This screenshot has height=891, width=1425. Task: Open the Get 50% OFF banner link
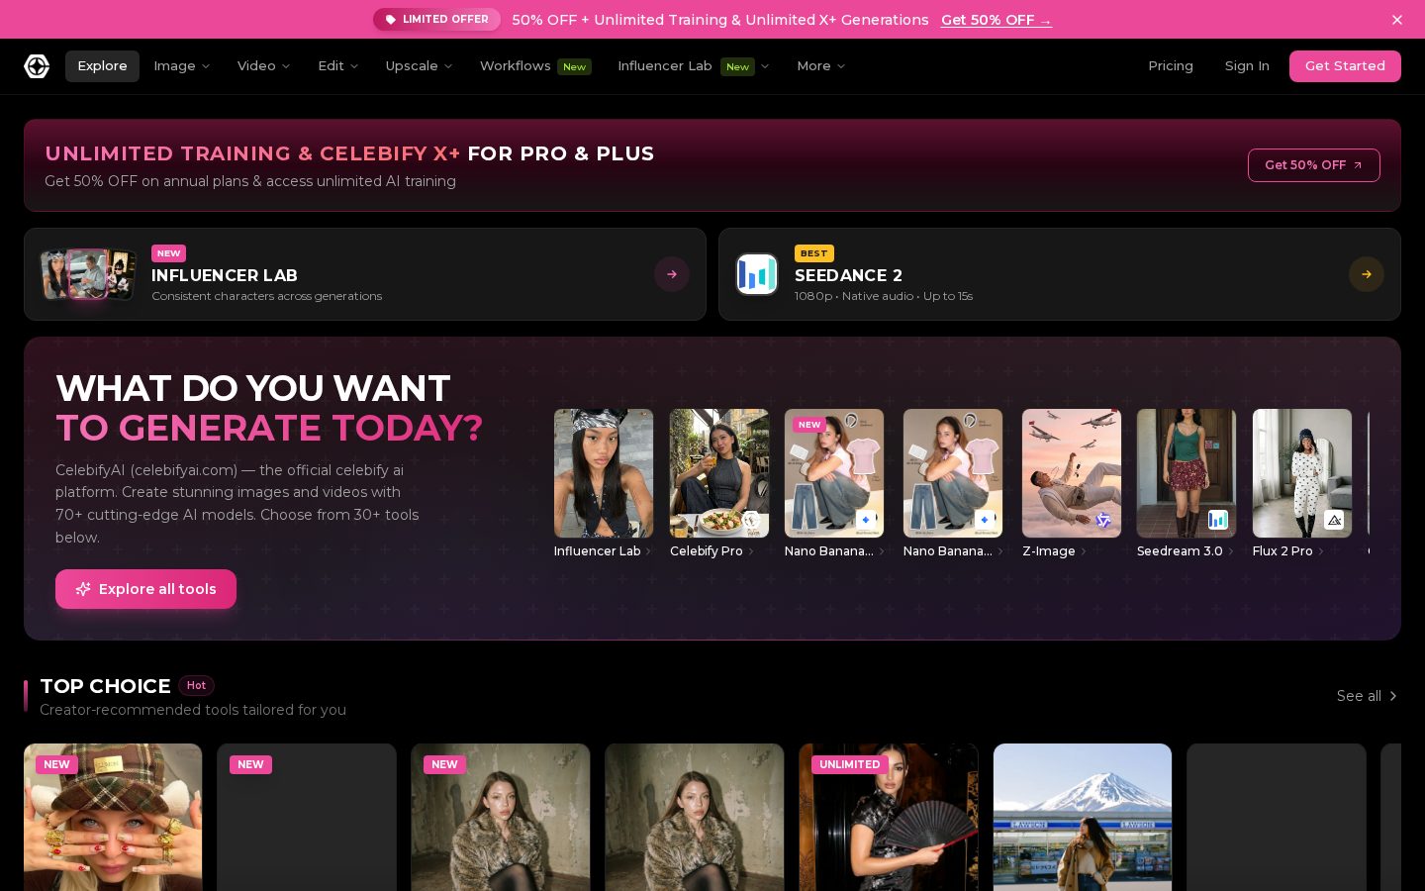(x=996, y=20)
